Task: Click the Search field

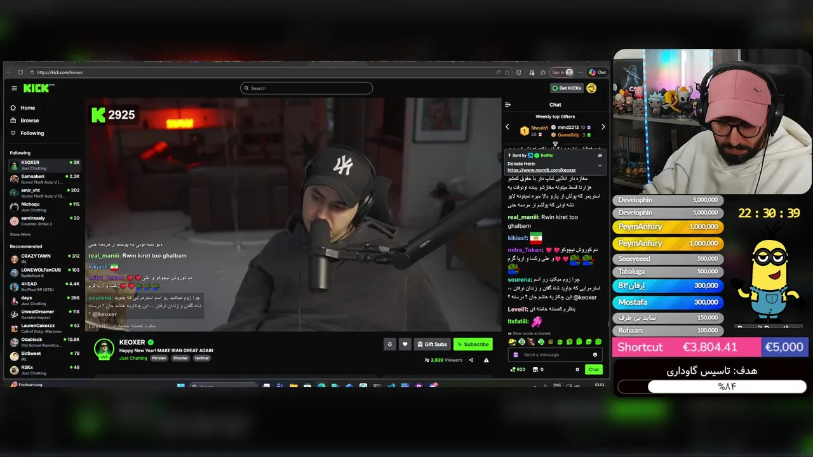Action: coord(306,88)
